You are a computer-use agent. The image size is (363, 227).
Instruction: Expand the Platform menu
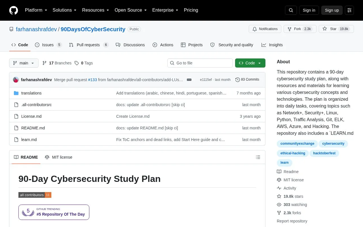point(36,10)
